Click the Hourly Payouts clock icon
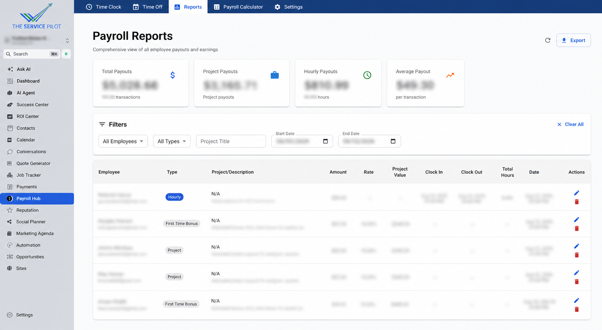Screen dimensions: 602x330 pos(367,75)
